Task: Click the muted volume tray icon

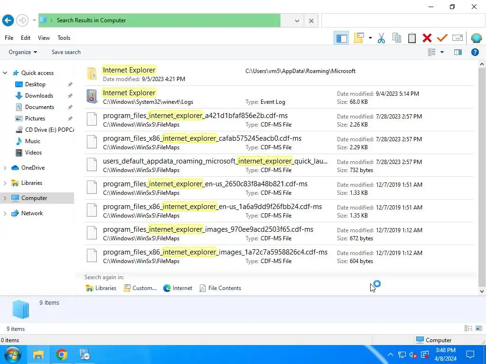Action: (413, 355)
